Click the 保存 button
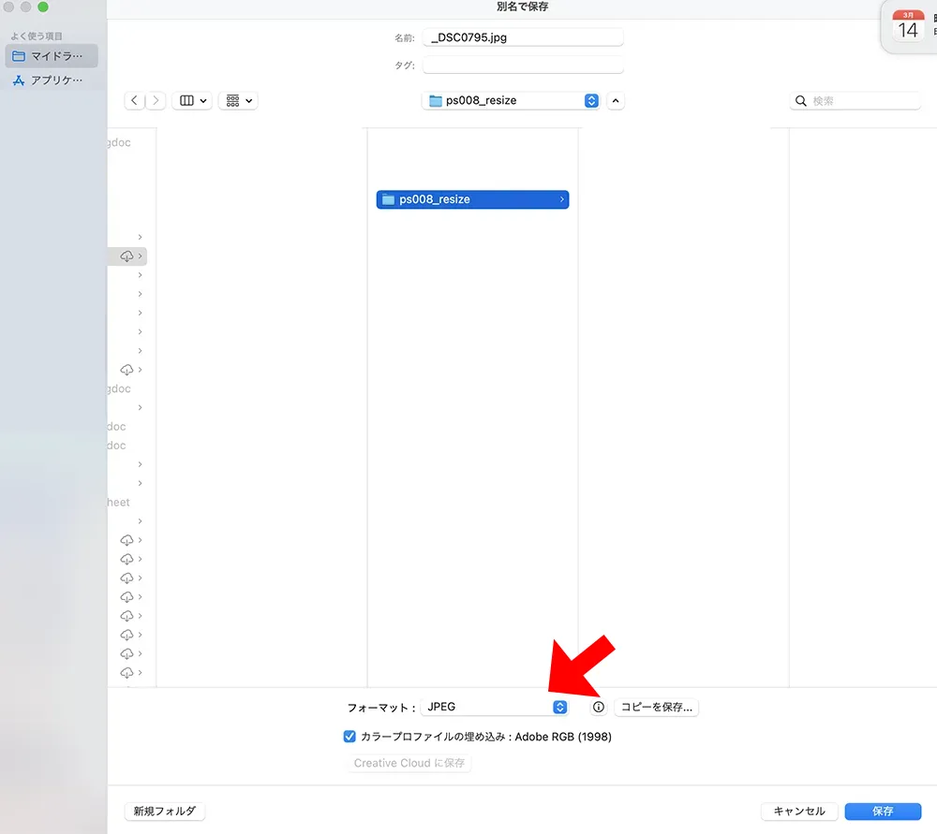Image resolution: width=937 pixels, height=834 pixels. point(882,812)
